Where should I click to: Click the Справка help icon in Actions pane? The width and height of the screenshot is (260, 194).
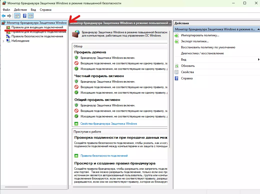point(177,78)
